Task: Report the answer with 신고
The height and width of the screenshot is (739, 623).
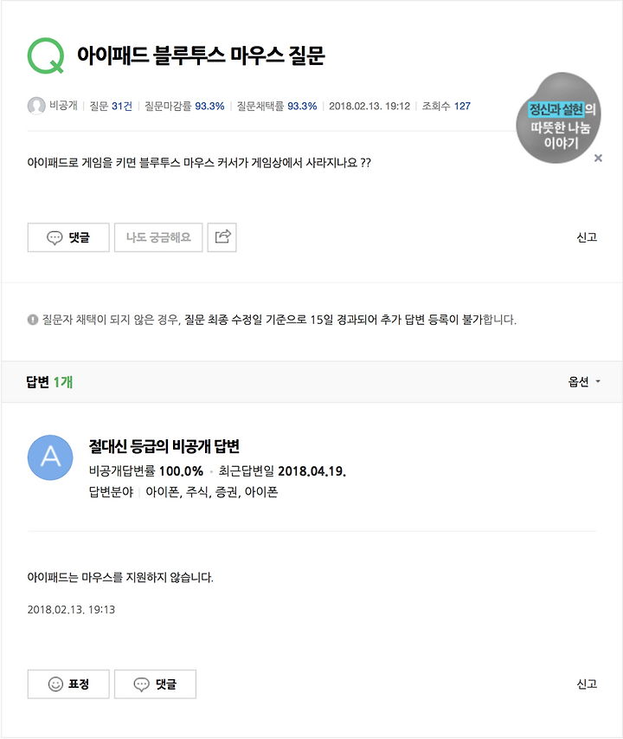Action: pyautogui.click(x=587, y=684)
